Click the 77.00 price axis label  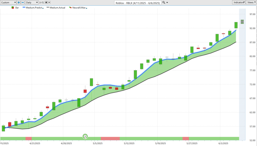click(x=252, y=70)
